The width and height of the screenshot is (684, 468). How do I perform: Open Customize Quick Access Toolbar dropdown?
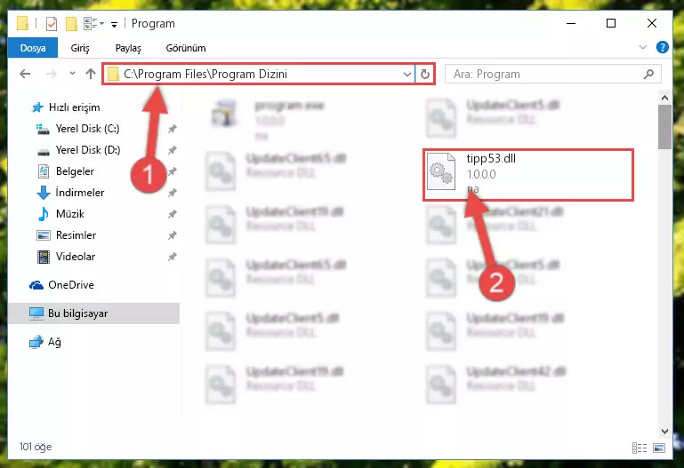pos(114,24)
